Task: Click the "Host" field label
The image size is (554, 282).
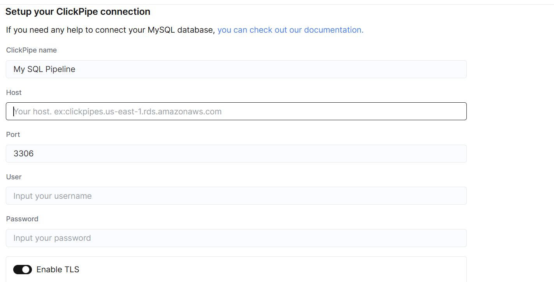Action: 14,93
